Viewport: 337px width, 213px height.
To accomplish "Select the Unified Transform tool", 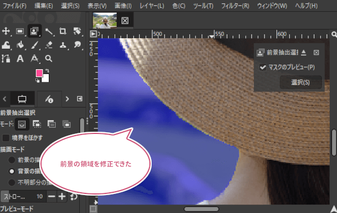I will pos(77,31).
